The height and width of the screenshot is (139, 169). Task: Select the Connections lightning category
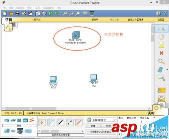coord(32,120)
